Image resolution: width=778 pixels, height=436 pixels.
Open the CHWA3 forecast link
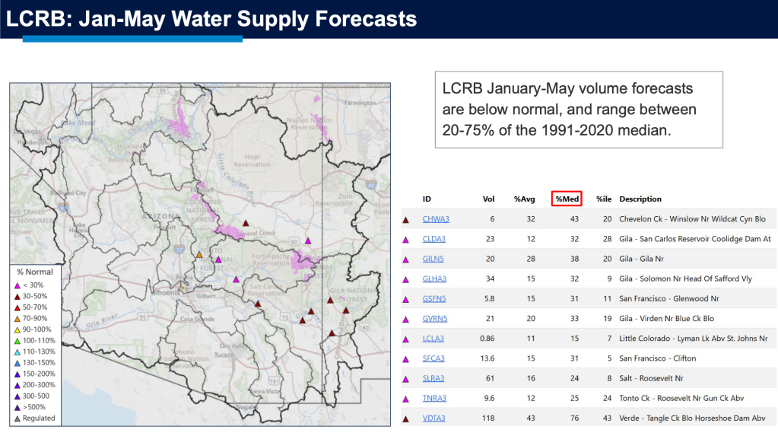pyautogui.click(x=436, y=219)
